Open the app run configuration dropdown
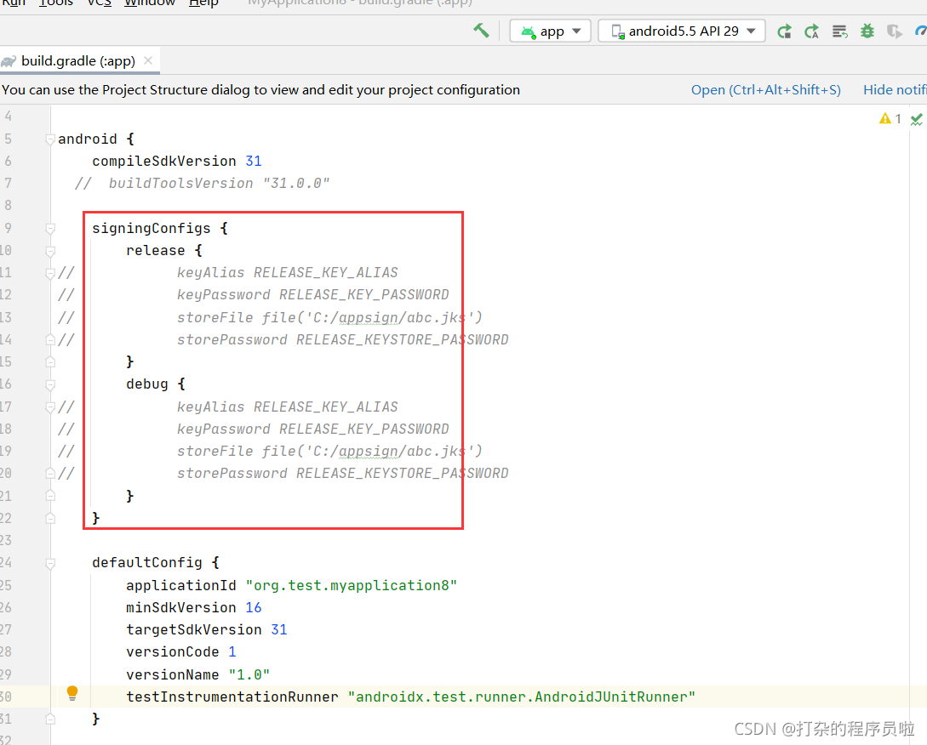927x745 pixels. (x=551, y=31)
